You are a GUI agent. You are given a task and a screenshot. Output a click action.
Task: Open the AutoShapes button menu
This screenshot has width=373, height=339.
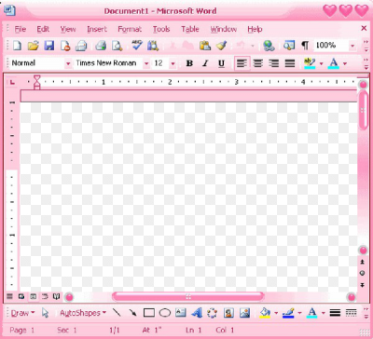point(83,313)
